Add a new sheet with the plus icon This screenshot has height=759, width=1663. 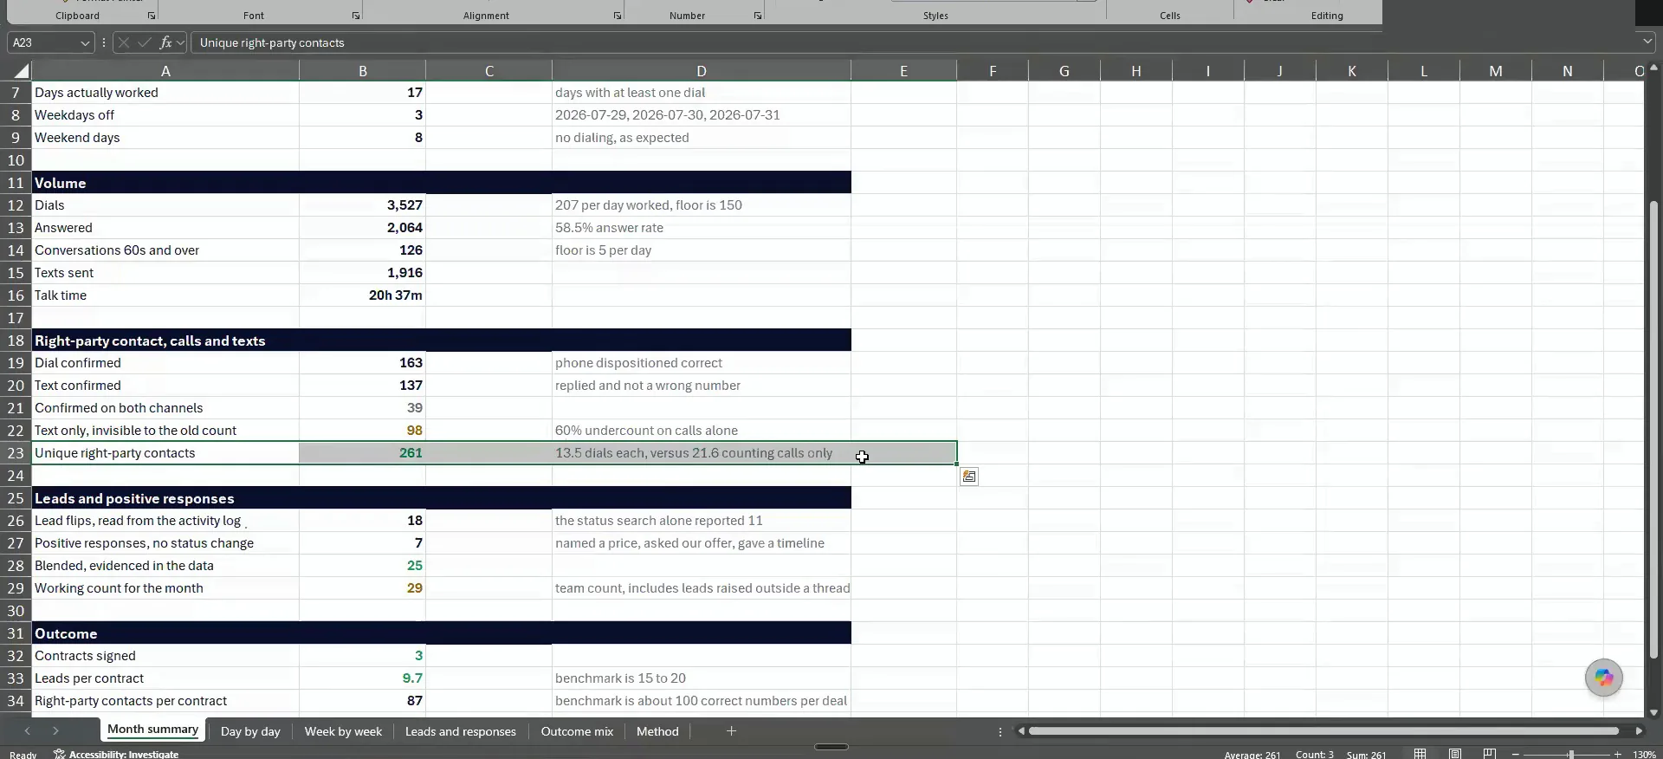click(731, 731)
